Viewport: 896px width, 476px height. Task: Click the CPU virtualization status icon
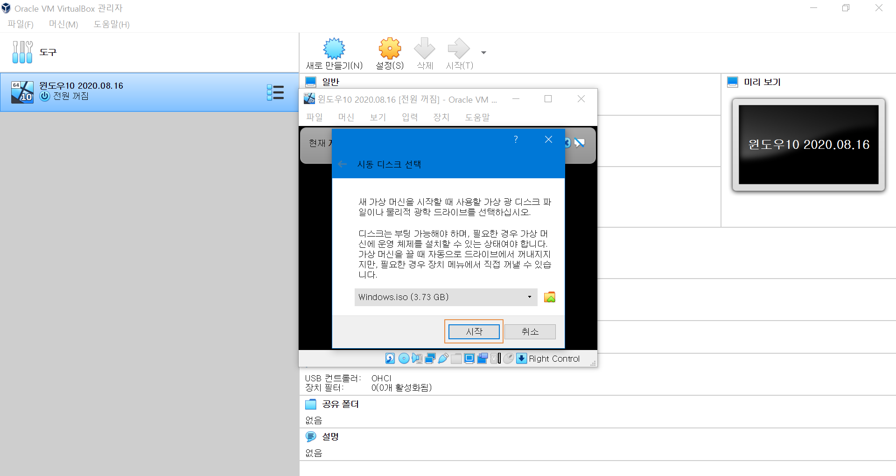pyautogui.click(x=496, y=358)
